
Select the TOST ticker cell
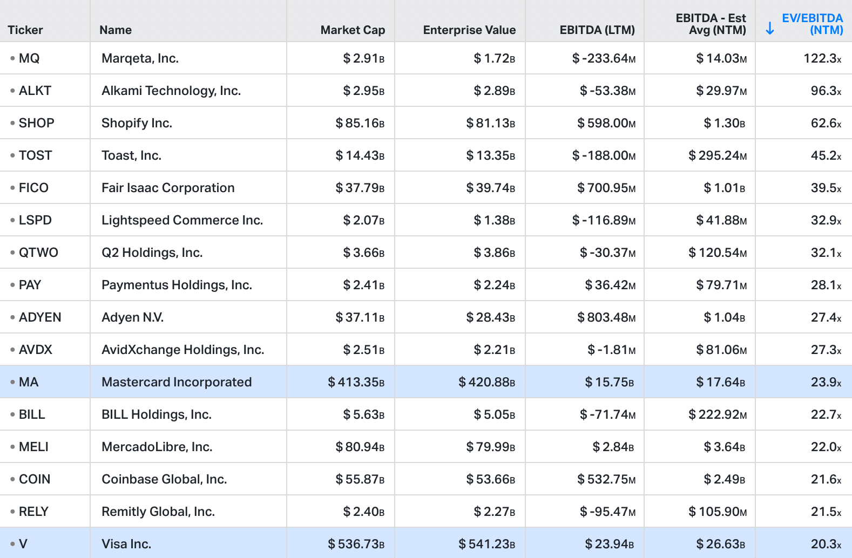45,155
